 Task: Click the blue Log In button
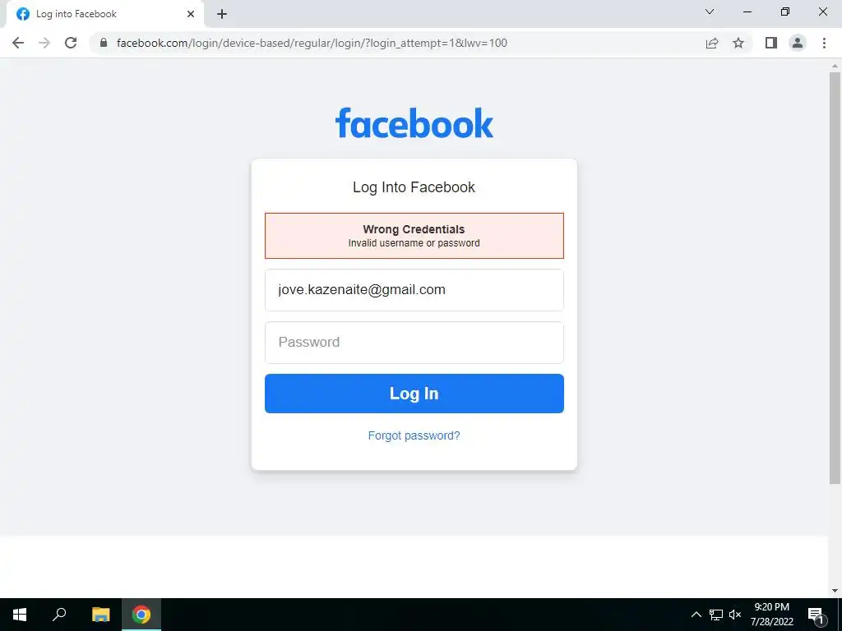[414, 394]
